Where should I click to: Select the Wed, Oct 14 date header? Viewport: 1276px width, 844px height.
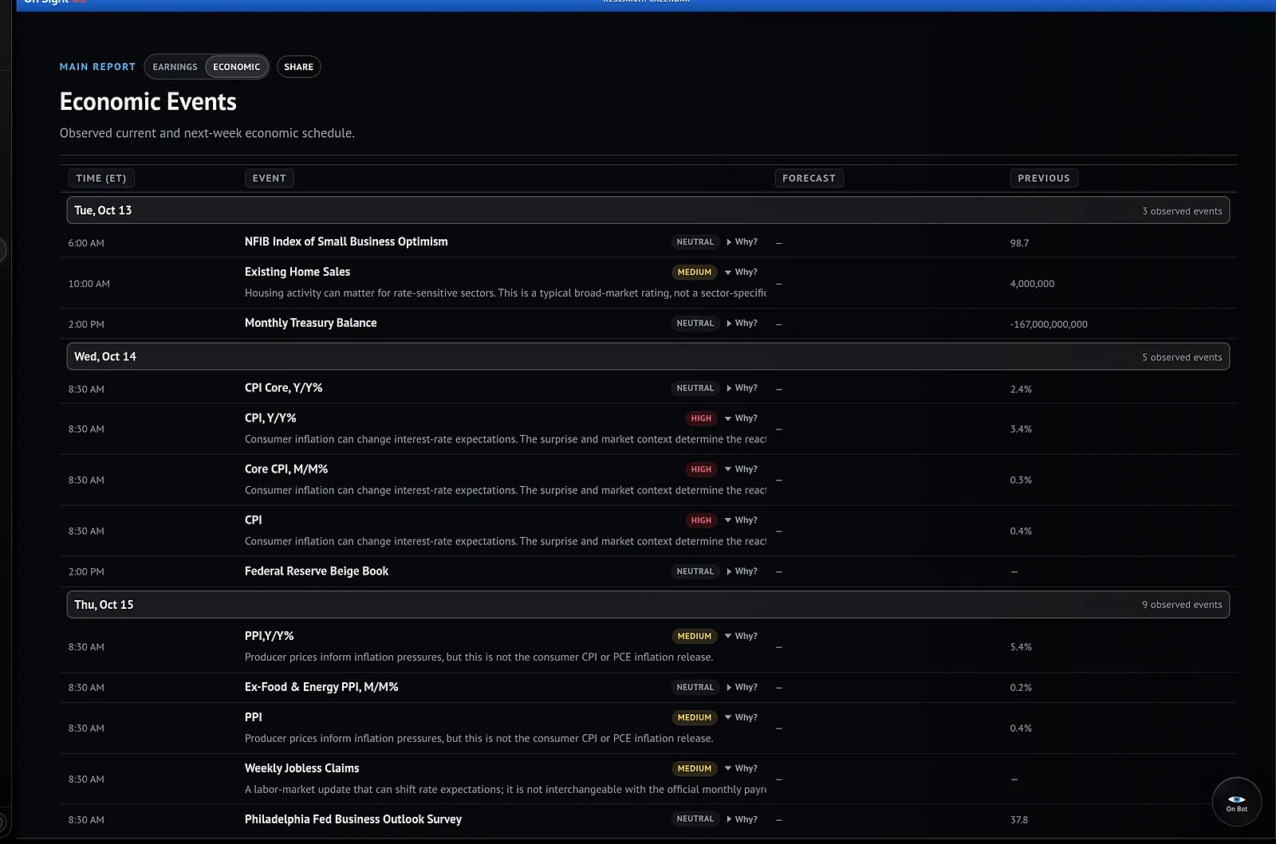point(648,356)
